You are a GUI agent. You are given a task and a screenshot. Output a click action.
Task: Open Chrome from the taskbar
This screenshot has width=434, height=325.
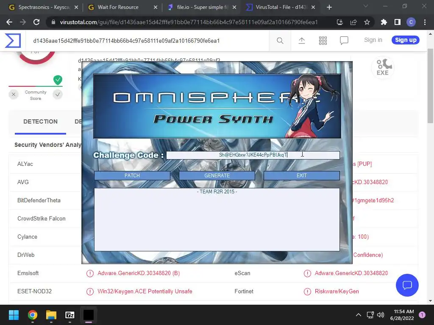coord(32,315)
